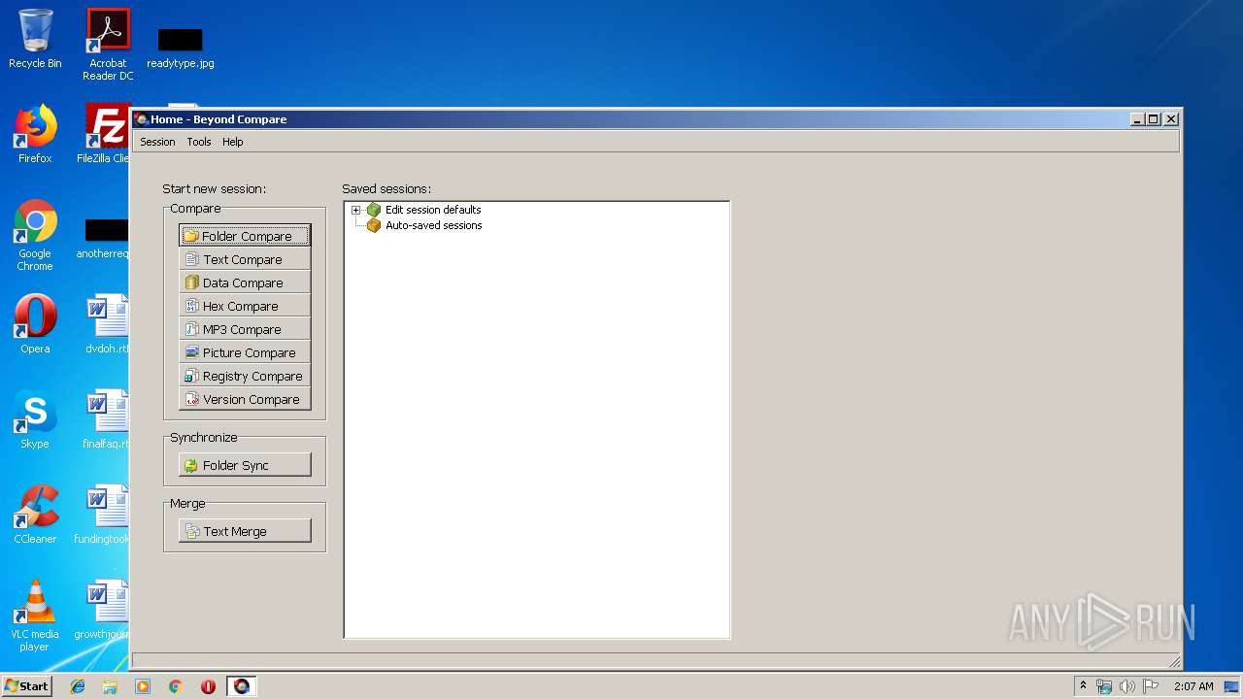Open the volume tray icon
The height and width of the screenshot is (699, 1243).
coord(1127,686)
